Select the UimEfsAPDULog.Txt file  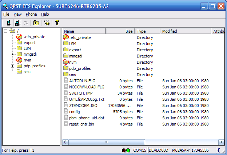[87, 99]
